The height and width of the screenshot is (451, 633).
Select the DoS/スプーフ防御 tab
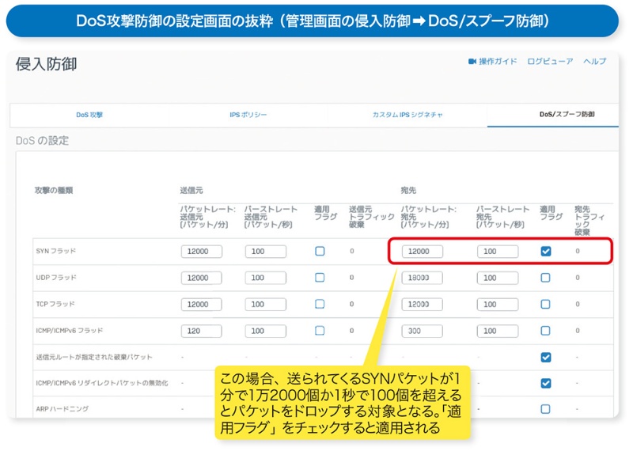point(567,114)
